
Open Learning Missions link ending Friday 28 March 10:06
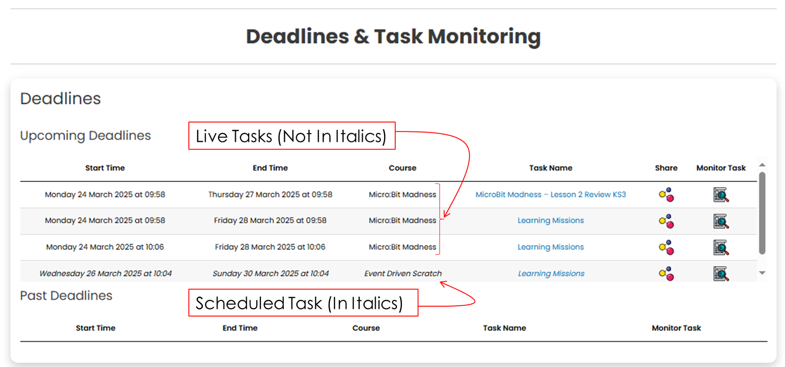(x=551, y=247)
